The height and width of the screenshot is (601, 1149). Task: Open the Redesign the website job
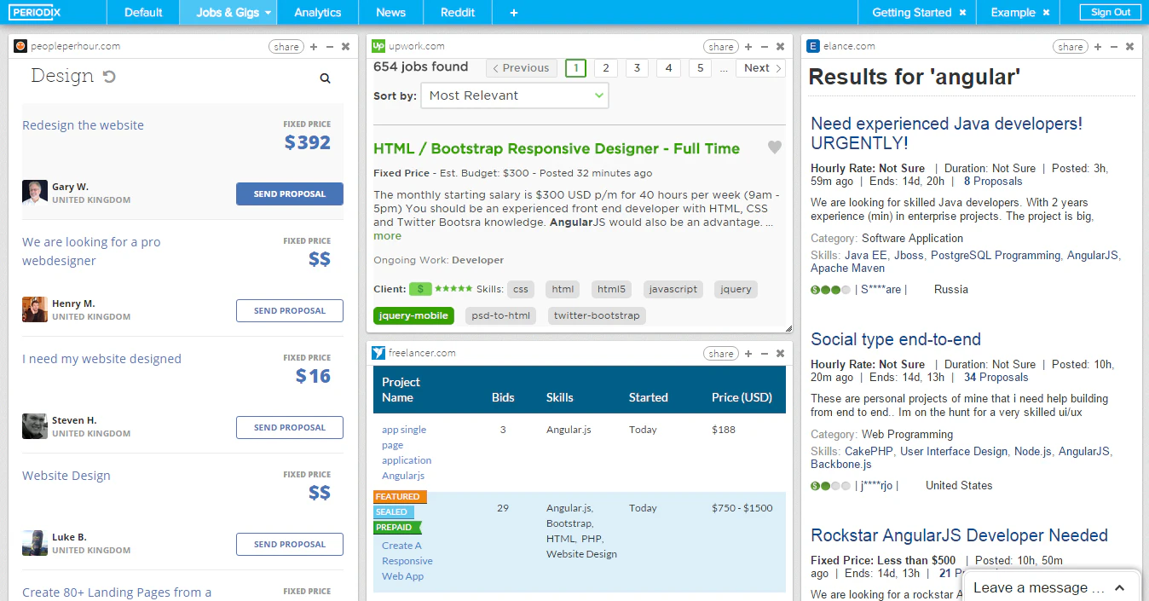(83, 125)
